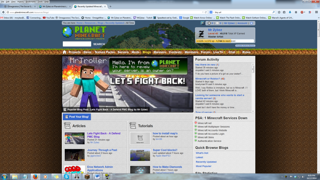Viewport: 320px width, 180px height.
Task: Open the Bookmarks menu
Action: pyautogui.click(x=31, y=2)
